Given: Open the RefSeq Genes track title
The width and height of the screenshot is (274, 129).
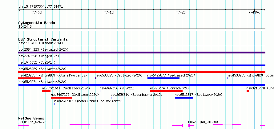Looking at the screenshot, I should 31,118.
